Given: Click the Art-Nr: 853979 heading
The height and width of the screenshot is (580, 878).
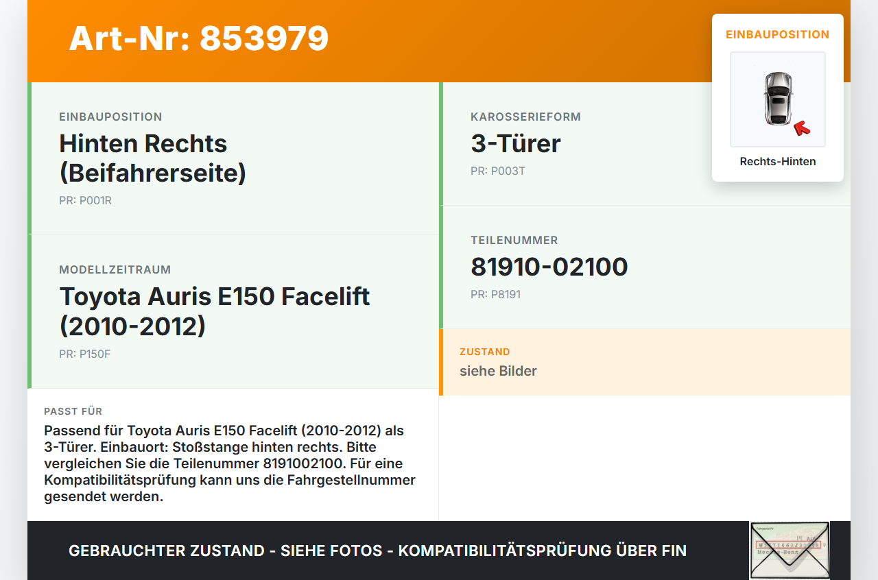Looking at the screenshot, I should click(x=199, y=38).
